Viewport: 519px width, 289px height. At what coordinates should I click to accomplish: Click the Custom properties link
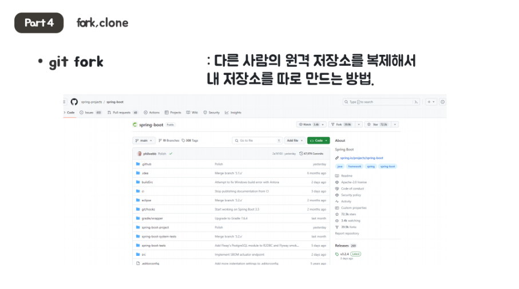coord(354,208)
